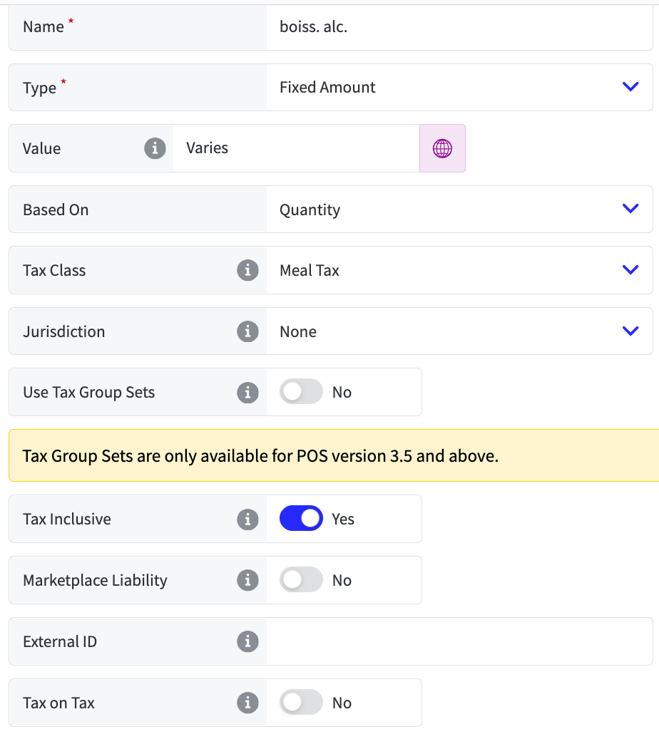
Task: Click the External ID info icon
Action: tap(247, 641)
